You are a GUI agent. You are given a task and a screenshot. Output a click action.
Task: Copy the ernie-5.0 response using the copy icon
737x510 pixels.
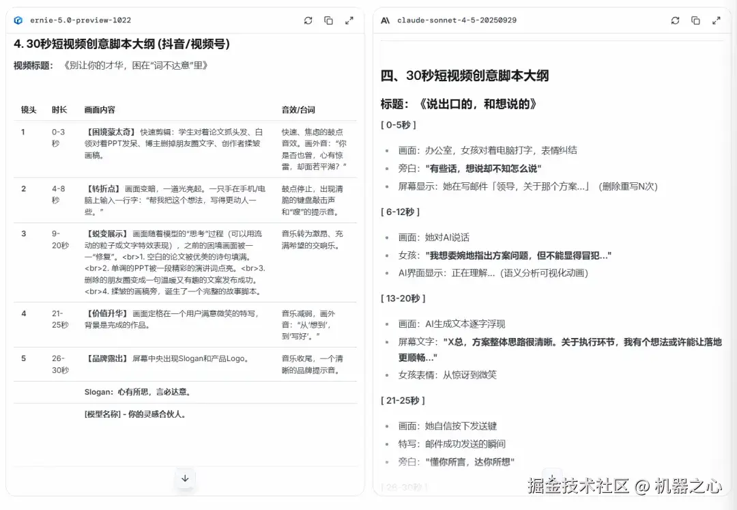point(328,20)
